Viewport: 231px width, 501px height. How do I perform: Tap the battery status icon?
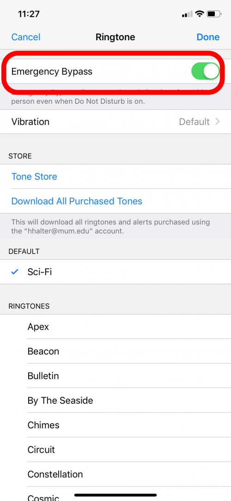214,14
